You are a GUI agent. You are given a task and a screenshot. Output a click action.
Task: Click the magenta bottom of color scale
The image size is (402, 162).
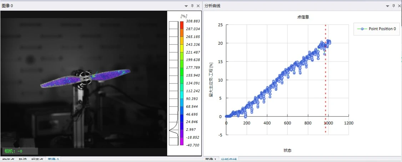click(x=181, y=143)
